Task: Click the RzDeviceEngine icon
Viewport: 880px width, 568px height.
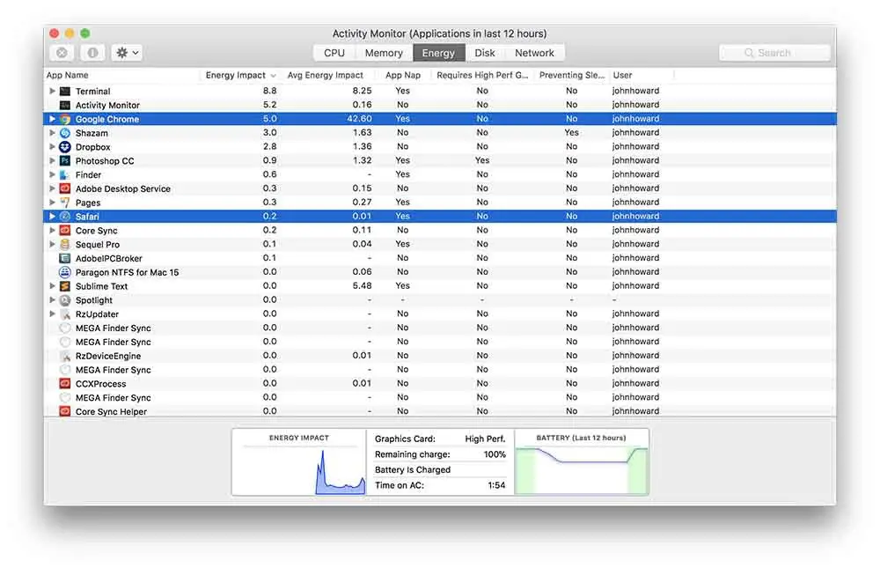Action: click(65, 356)
